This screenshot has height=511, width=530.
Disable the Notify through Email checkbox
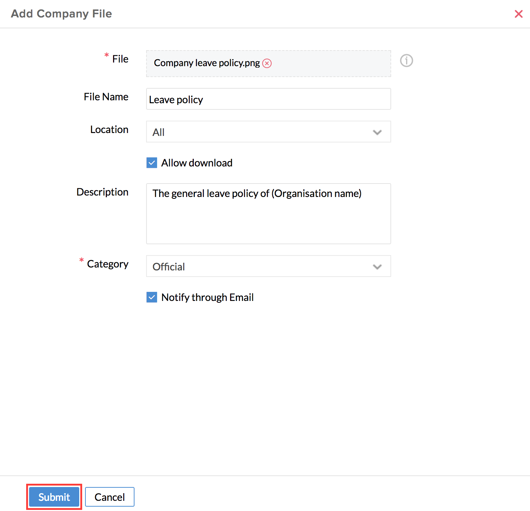point(152,297)
